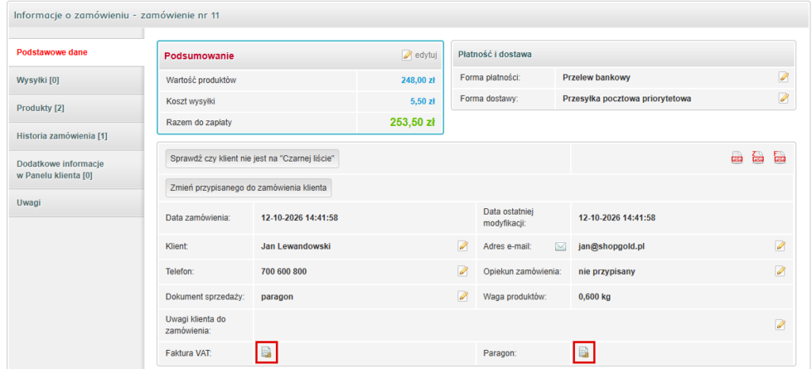
Task: Edit Klient Jan Lewandowski via pencil icon
Action: [x=463, y=246]
